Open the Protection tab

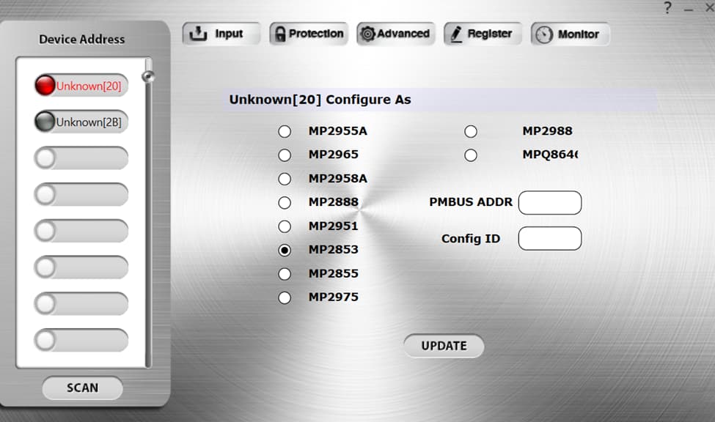point(309,34)
